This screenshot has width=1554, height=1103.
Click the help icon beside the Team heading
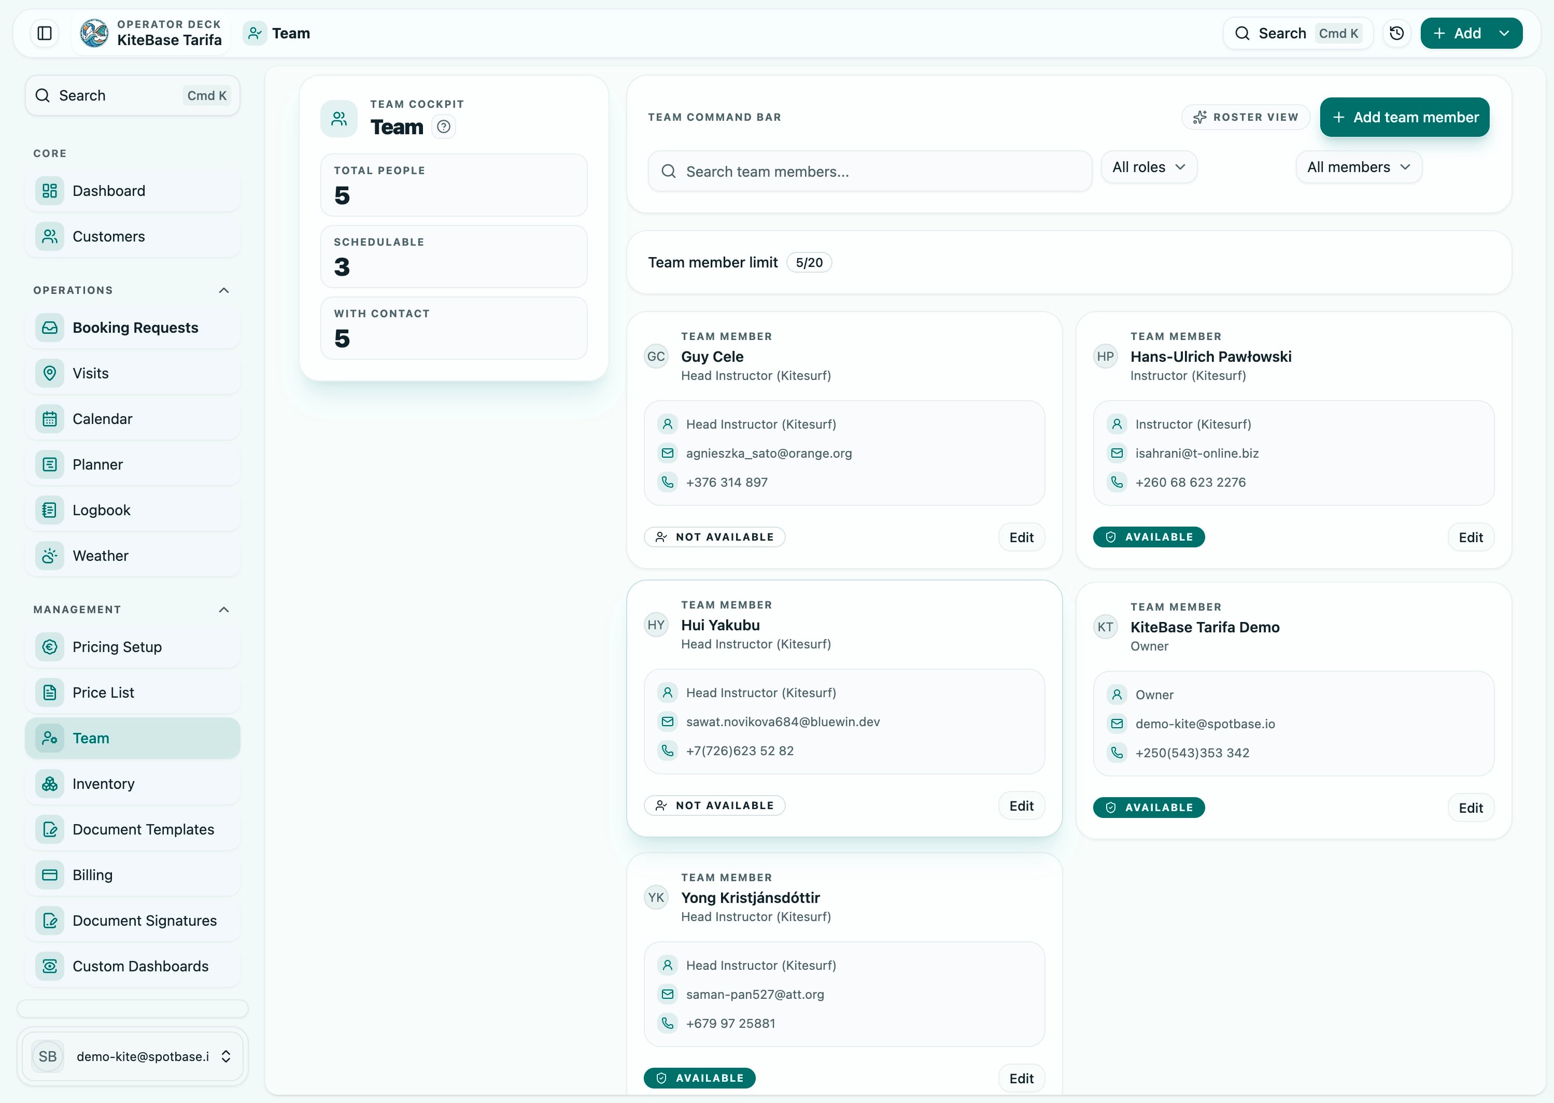click(x=444, y=126)
